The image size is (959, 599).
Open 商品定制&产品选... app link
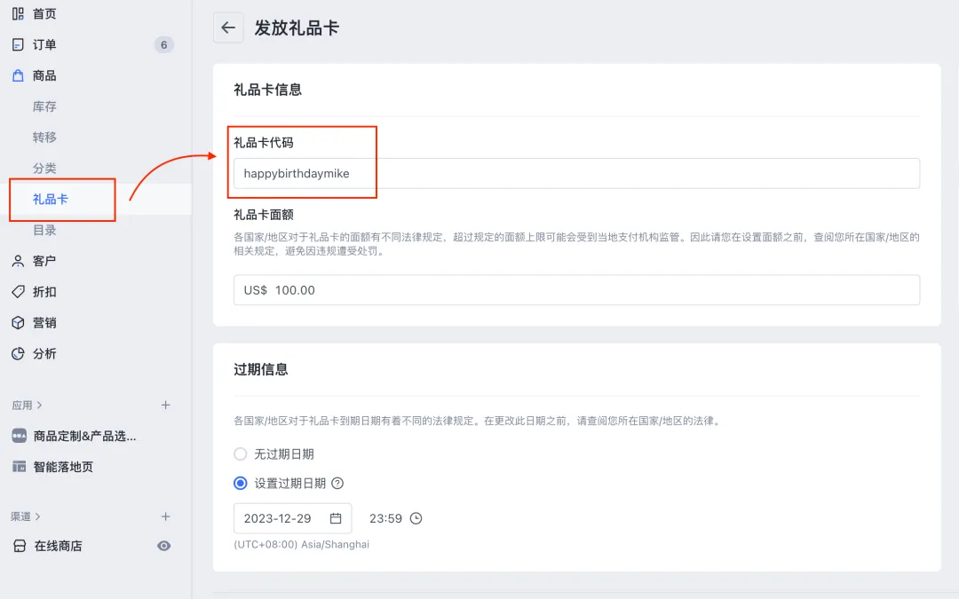point(85,436)
